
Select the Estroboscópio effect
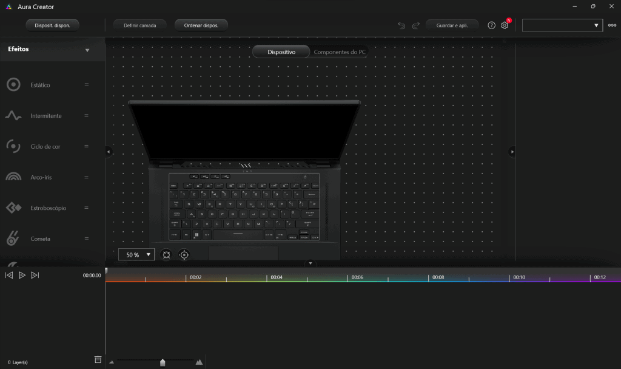[48, 208]
